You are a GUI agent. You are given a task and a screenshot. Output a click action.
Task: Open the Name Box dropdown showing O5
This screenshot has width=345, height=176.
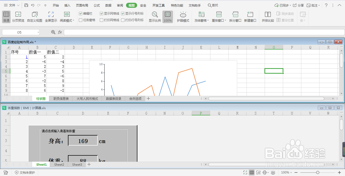pyautogui.click(x=38, y=32)
